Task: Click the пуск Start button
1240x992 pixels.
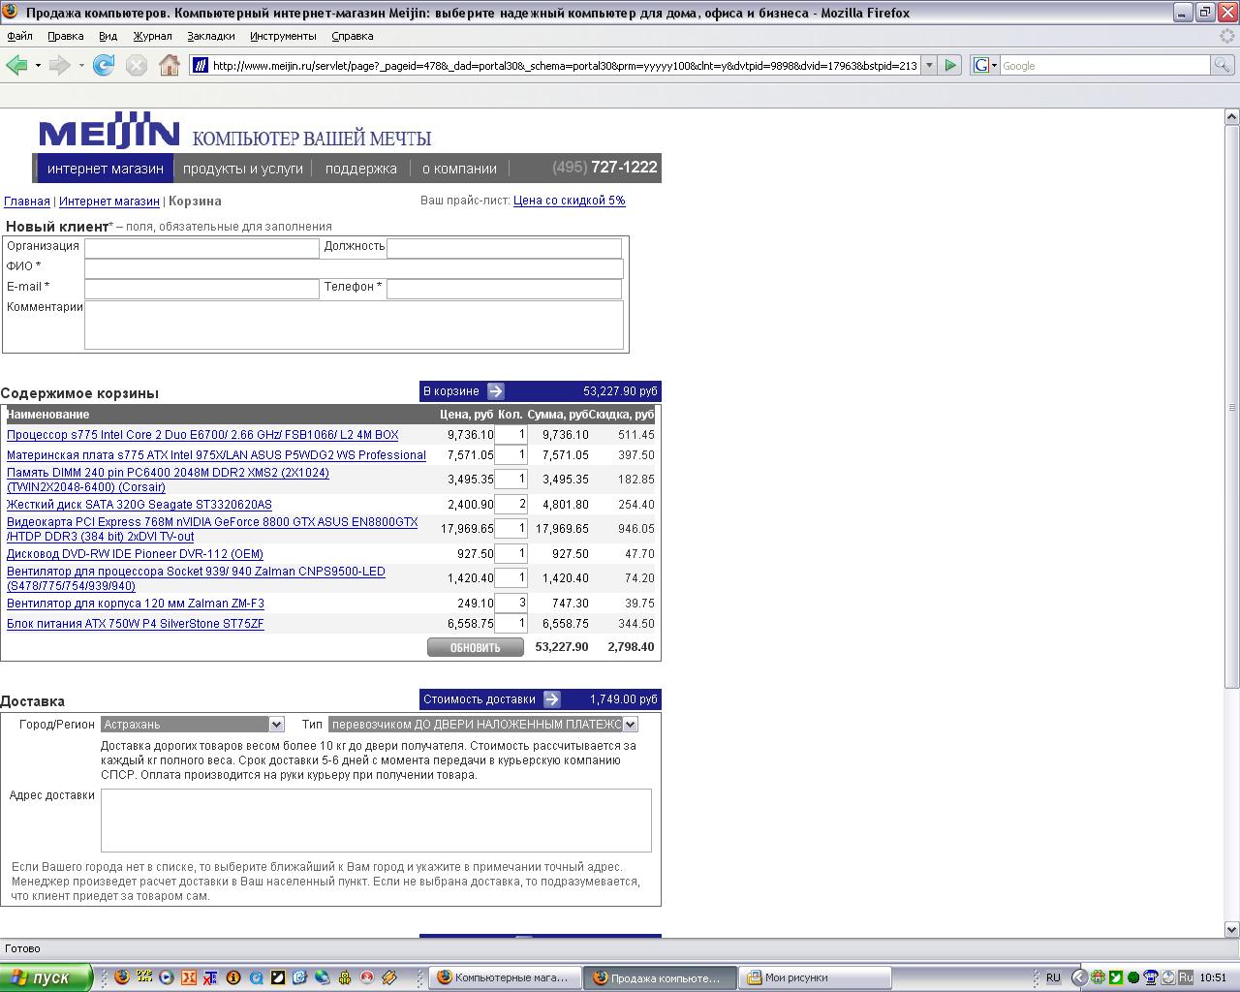Action: coord(46,977)
